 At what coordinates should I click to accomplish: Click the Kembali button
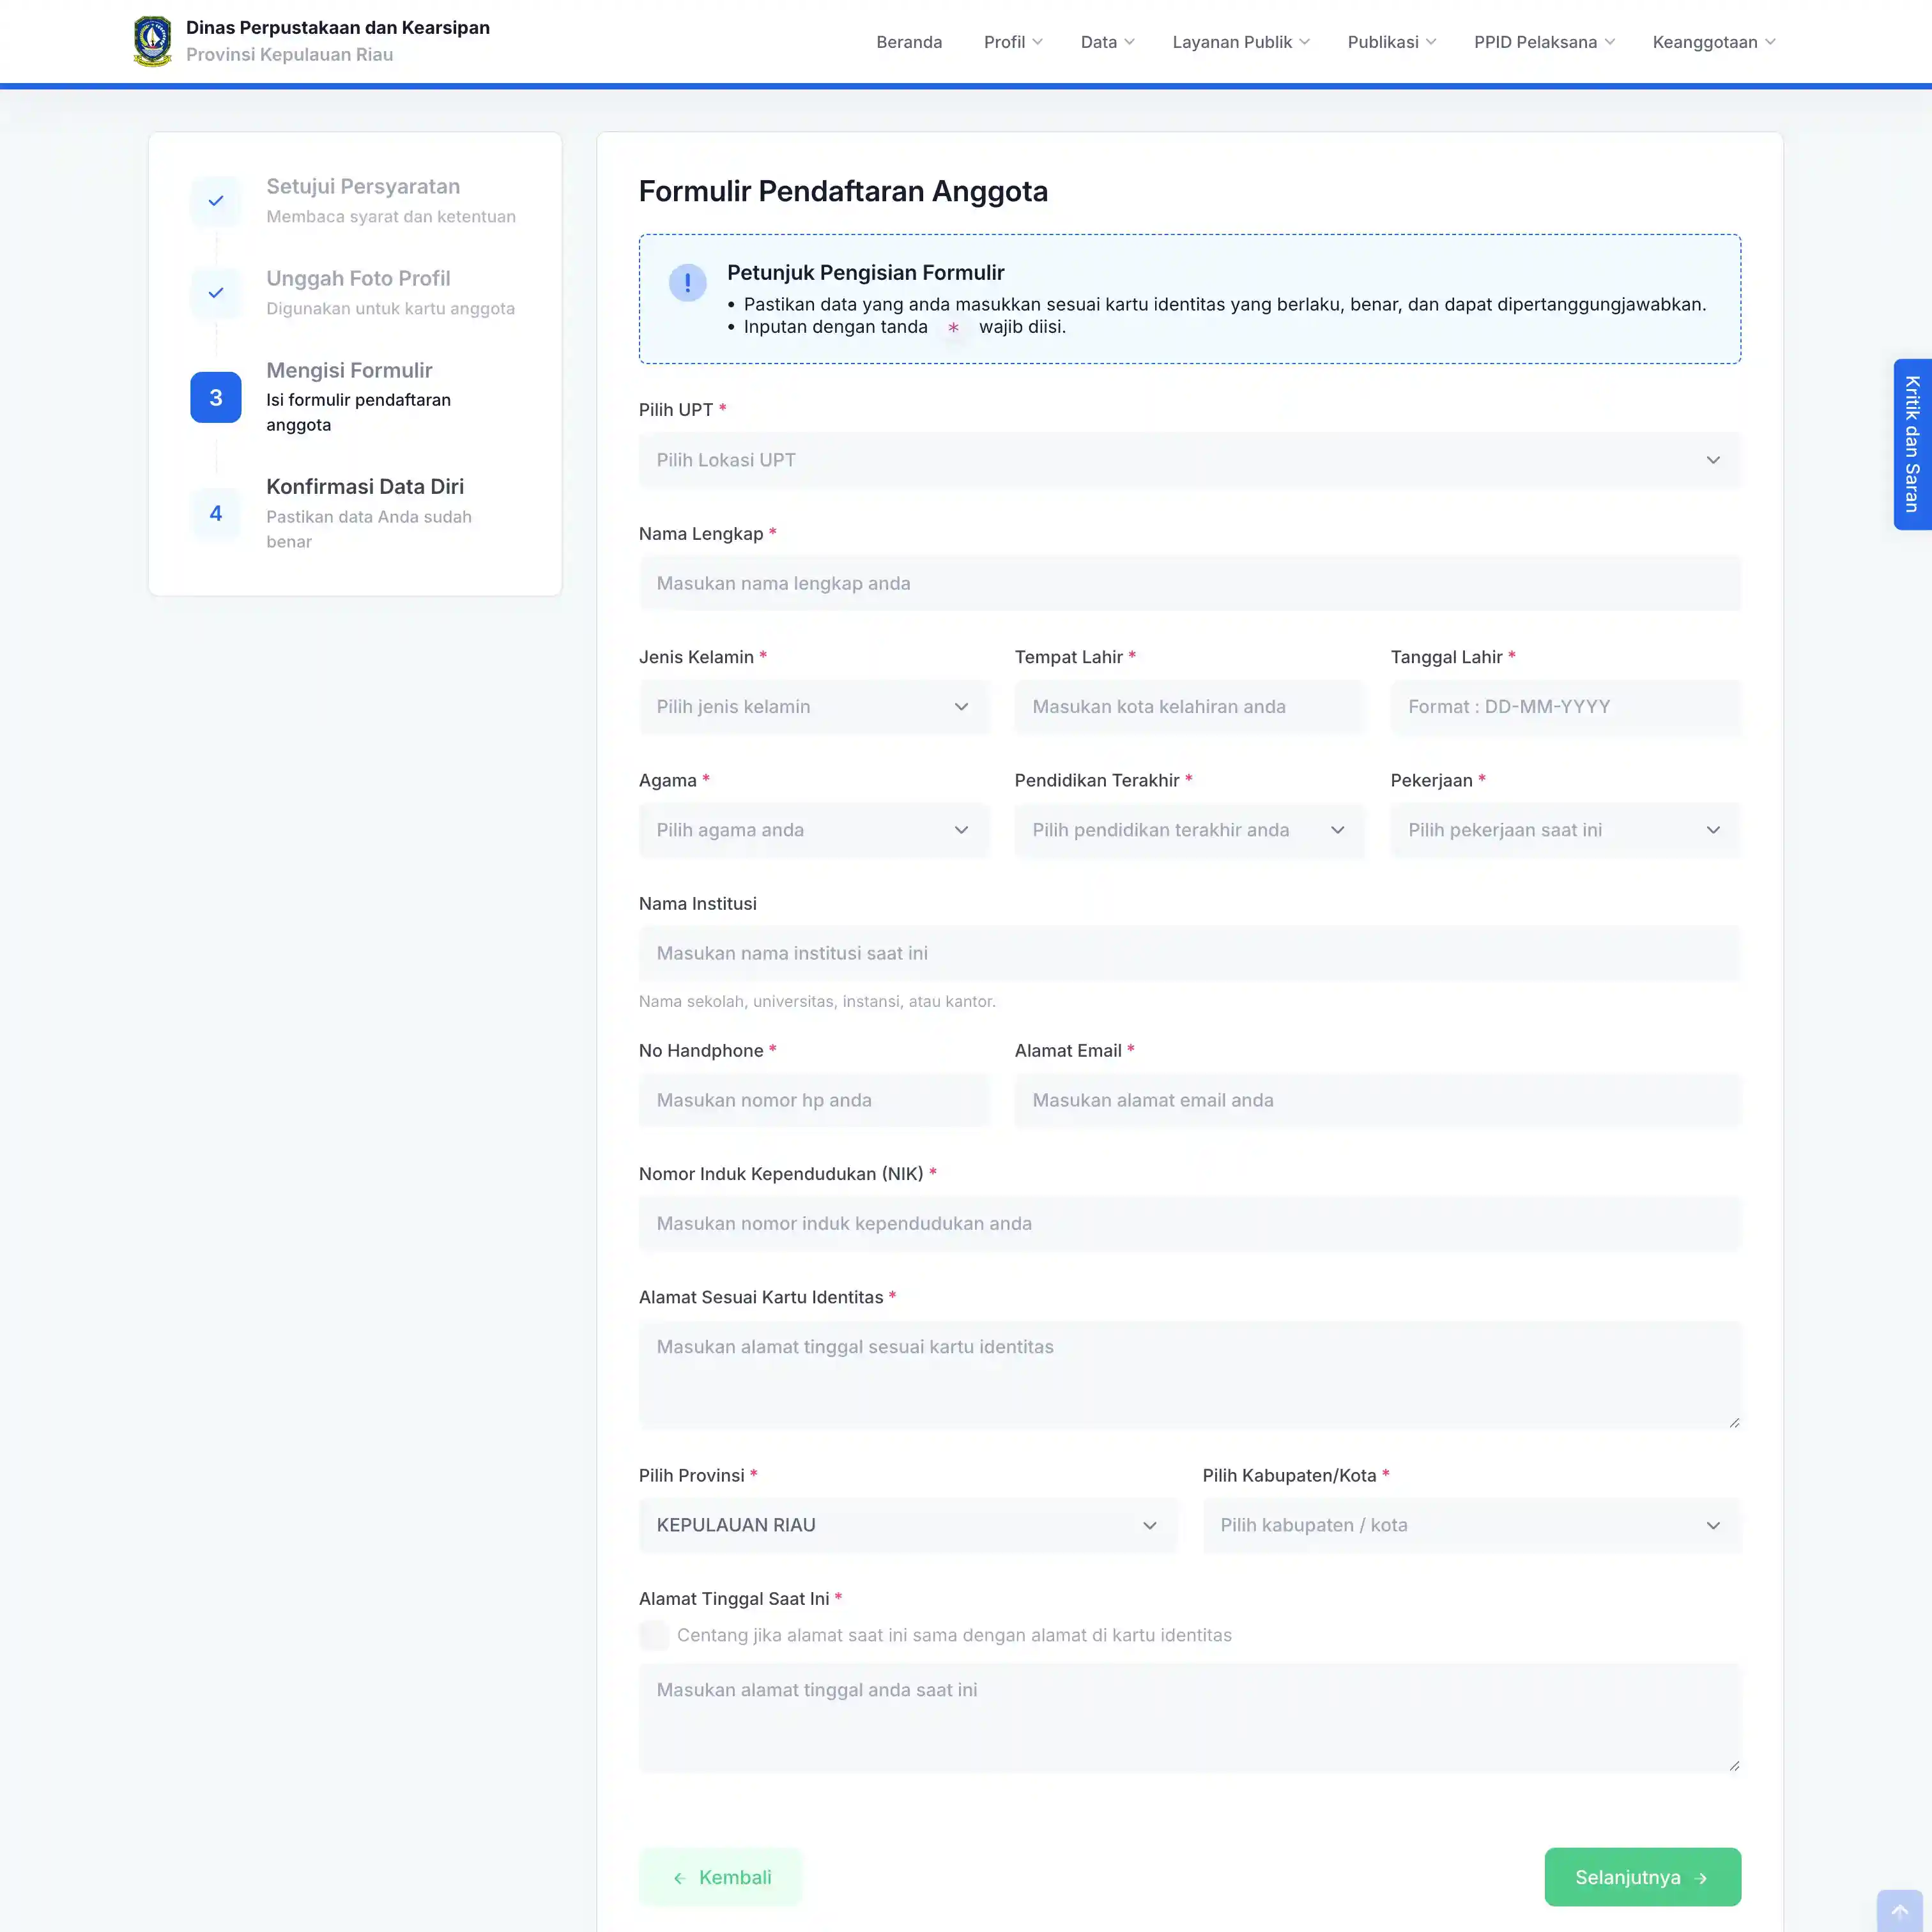point(720,1877)
